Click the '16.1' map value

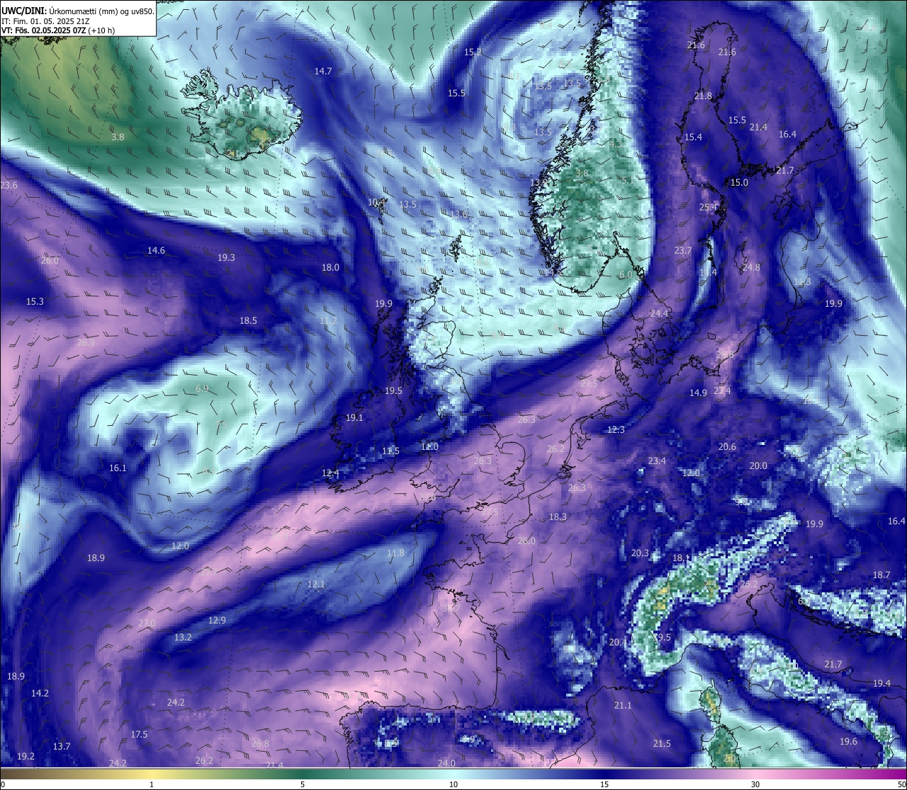[118, 468]
